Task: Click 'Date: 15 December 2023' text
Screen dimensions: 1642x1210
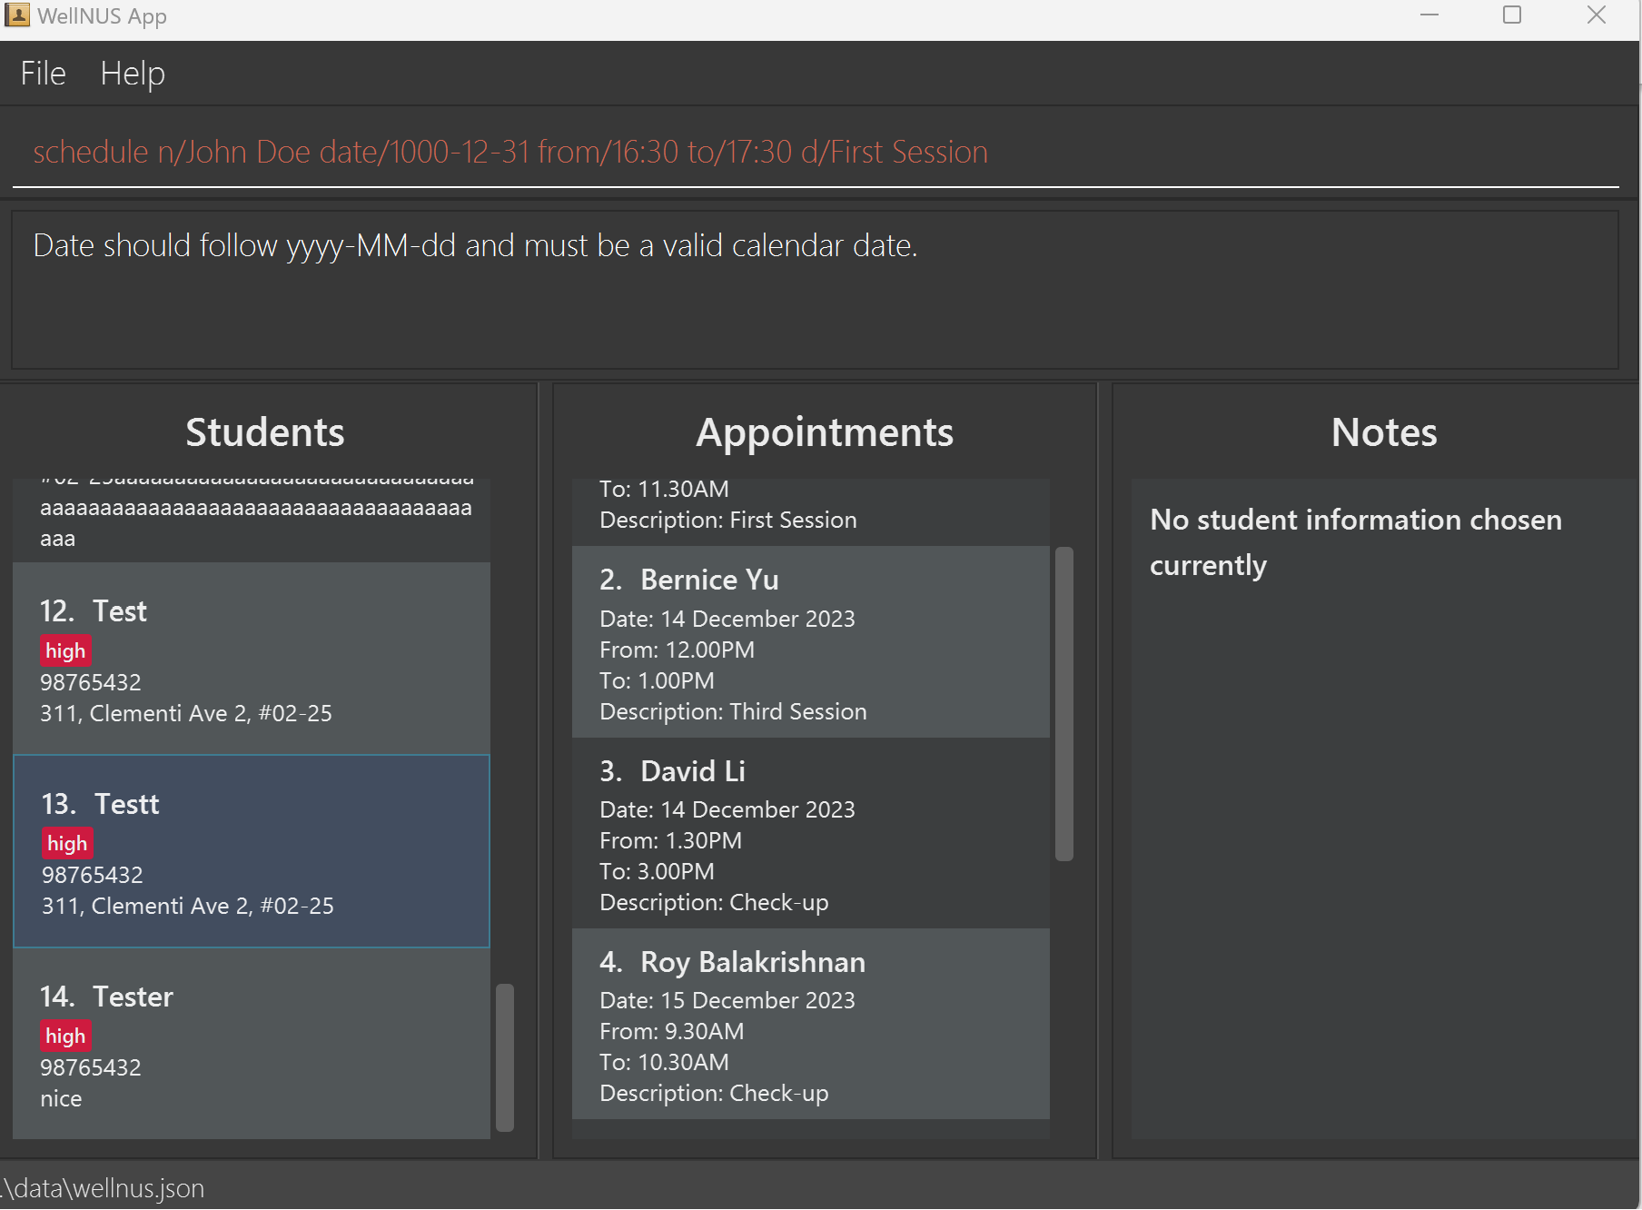Action: [x=727, y=1000]
